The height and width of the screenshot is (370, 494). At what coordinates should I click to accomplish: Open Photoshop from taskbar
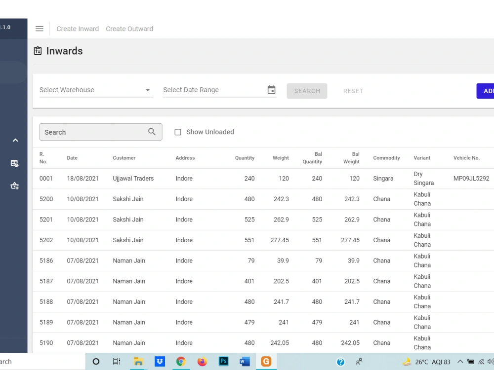[223, 361]
